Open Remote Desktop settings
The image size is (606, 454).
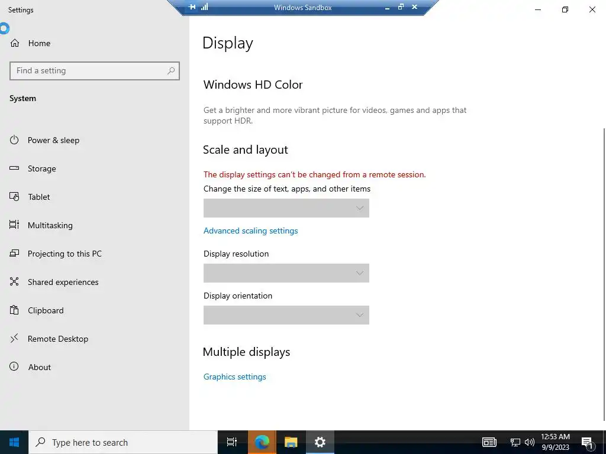58,339
